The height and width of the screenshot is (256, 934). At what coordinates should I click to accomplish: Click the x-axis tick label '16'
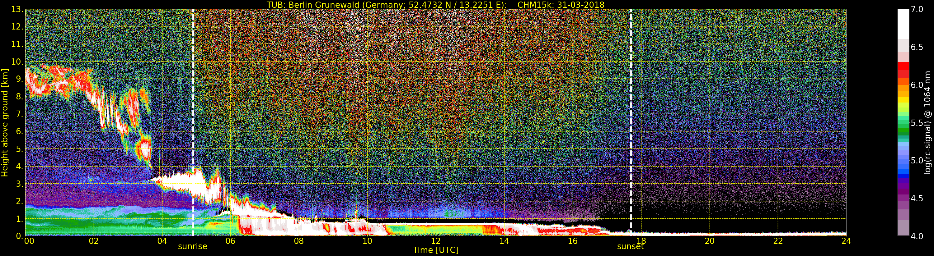click(x=573, y=241)
